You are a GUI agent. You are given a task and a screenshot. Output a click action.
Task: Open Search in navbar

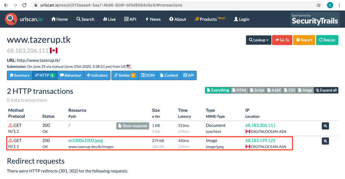click(85, 19)
